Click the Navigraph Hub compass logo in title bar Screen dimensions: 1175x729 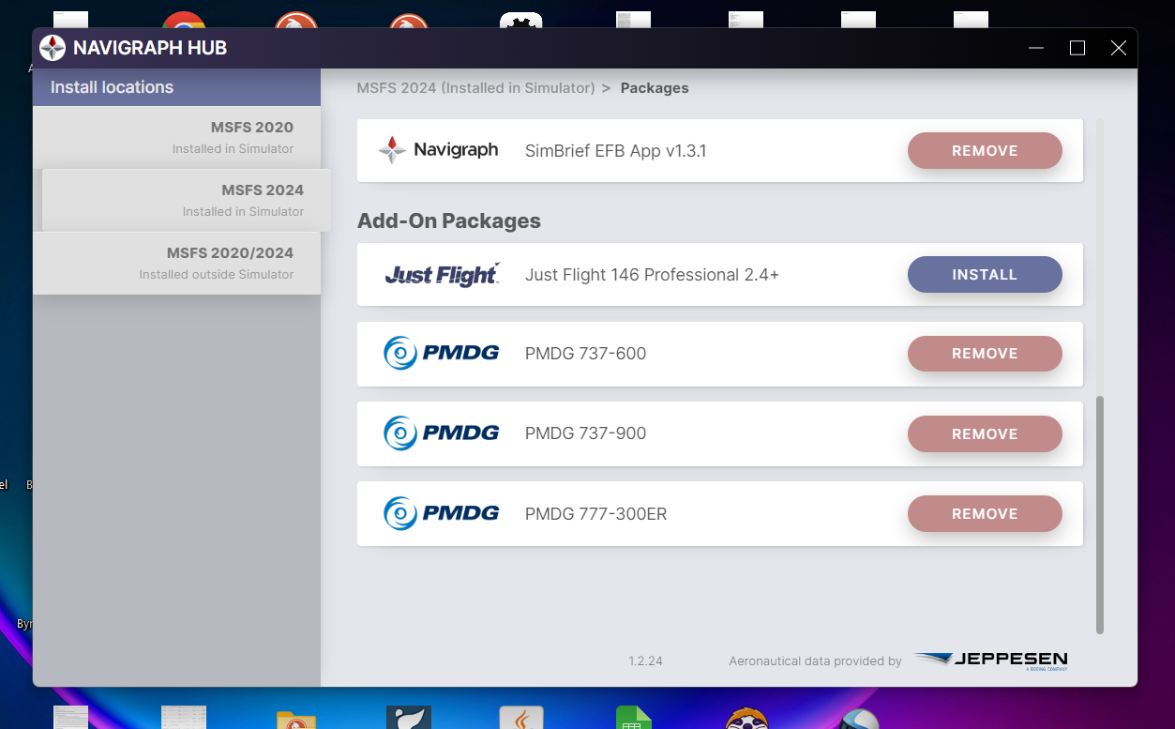click(53, 48)
